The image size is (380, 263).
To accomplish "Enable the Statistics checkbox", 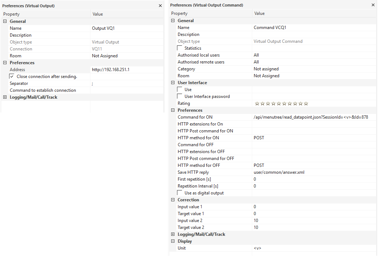I will (180, 48).
